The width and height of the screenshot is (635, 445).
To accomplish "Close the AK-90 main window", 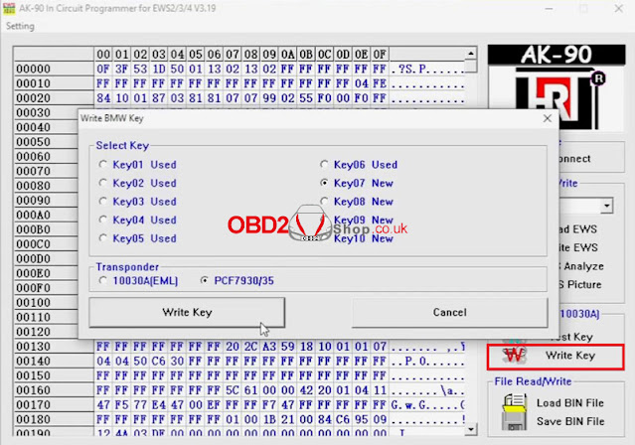I will (618, 9).
